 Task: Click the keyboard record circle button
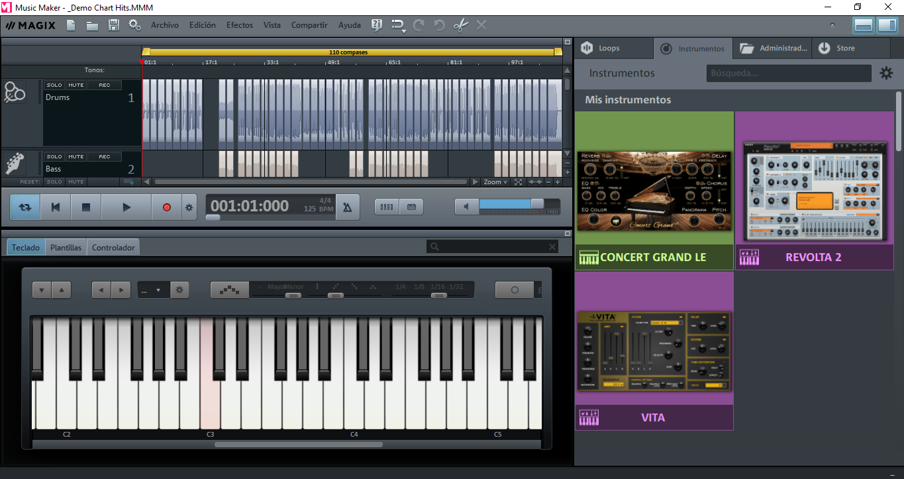[x=515, y=290]
